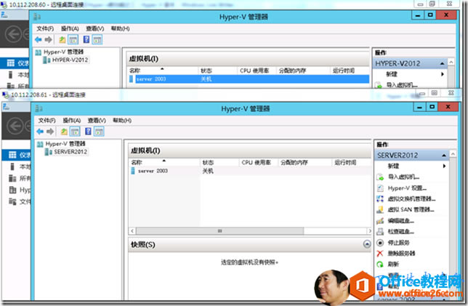Screen dimensions: 468x306
Task: Sort by 名称 column in upper VM list
Action: coord(163,71)
